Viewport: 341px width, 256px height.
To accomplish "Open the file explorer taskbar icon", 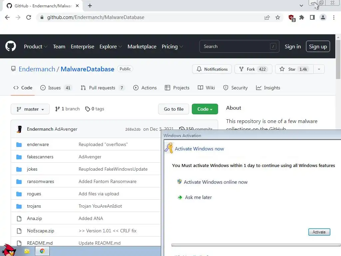I will [x=27, y=251].
